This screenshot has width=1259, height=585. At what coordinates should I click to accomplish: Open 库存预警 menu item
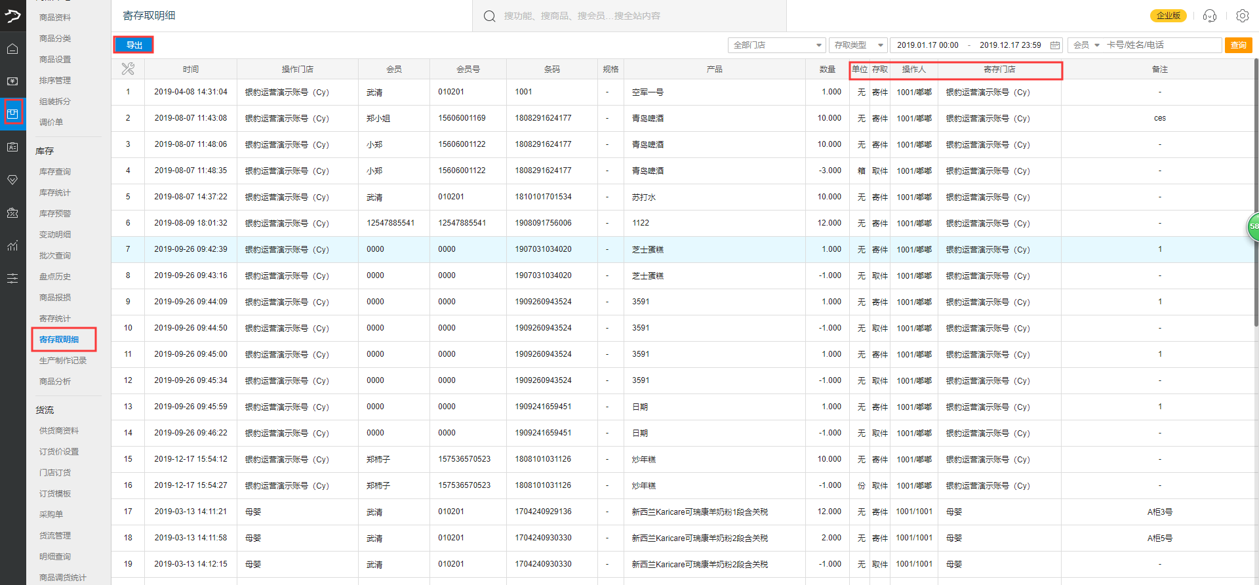[x=55, y=214]
